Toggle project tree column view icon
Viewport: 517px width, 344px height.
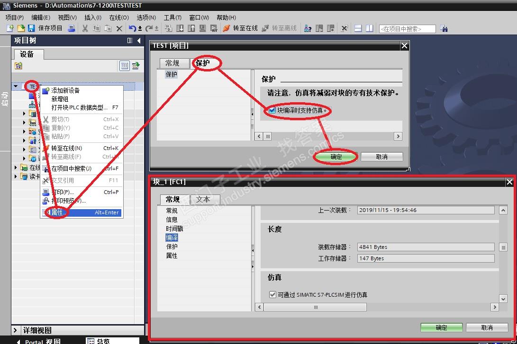click(x=130, y=41)
